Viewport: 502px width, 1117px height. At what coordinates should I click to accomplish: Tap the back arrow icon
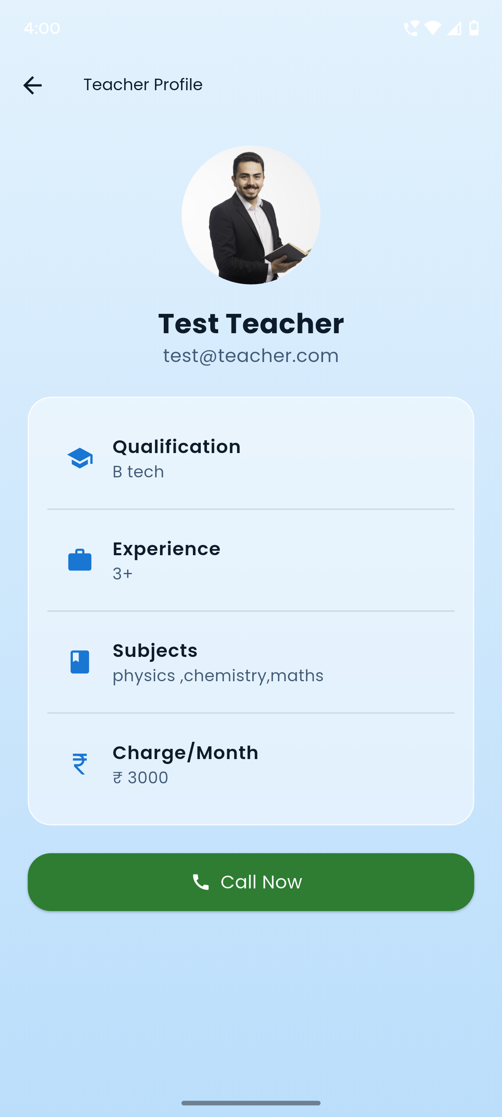click(x=33, y=85)
